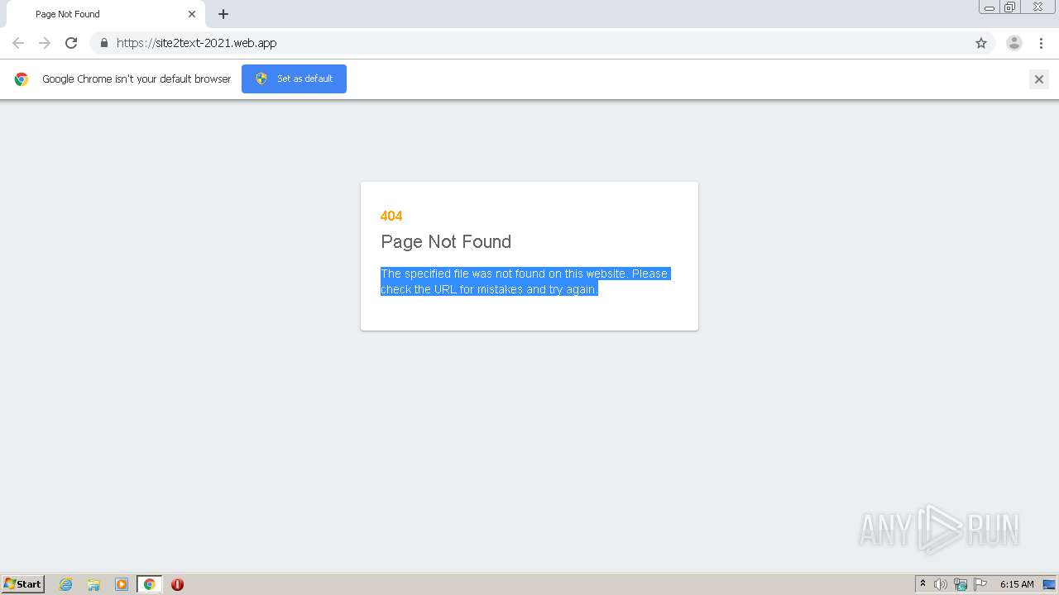
Task: Click the browser forward arrow
Action: click(45, 43)
